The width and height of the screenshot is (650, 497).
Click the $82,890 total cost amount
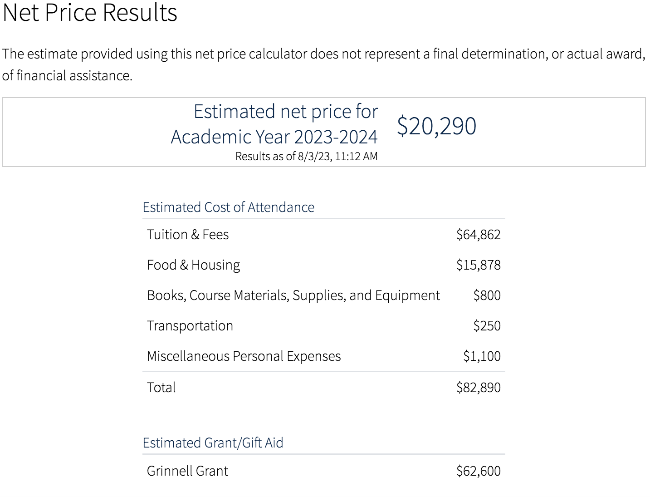(x=478, y=388)
